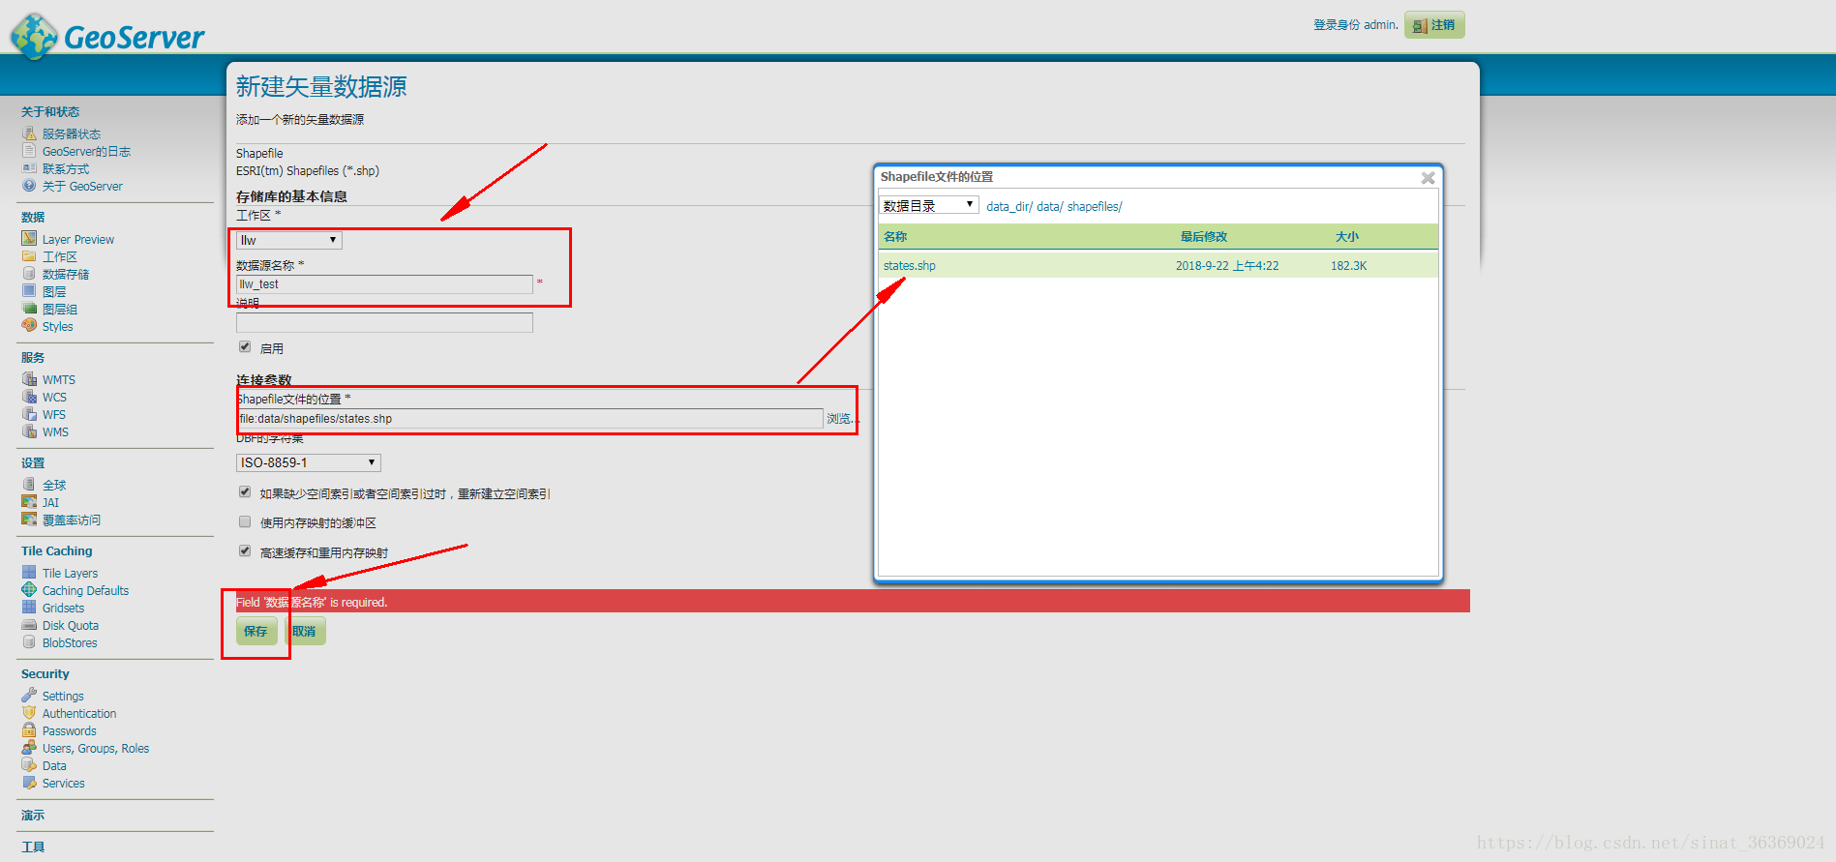The width and height of the screenshot is (1836, 862).
Task: Open 数据存储 (Stores) in sidebar
Action: [x=66, y=275]
